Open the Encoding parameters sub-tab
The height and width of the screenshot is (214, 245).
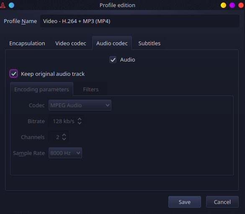click(x=41, y=89)
